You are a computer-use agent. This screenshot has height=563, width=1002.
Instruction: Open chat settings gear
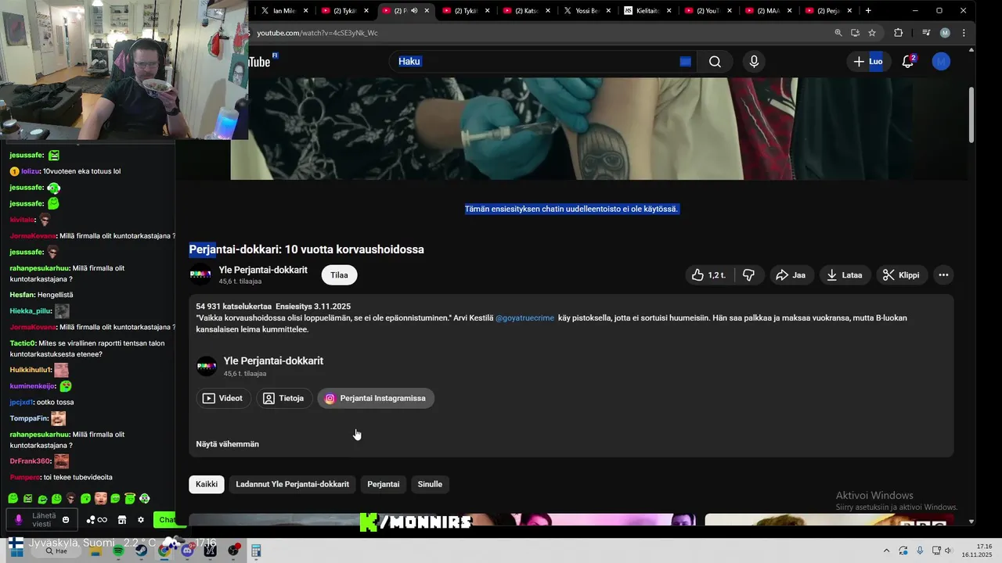coord(141,520)
